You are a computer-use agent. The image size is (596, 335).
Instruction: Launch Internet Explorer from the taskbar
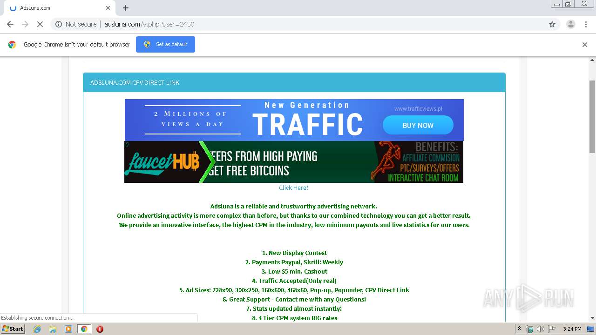(x=37, y=329)
